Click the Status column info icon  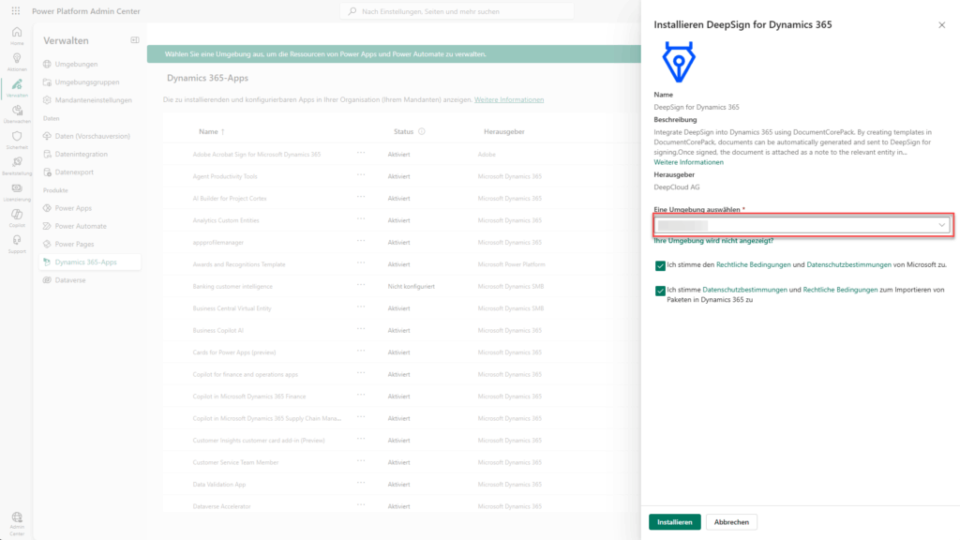coord(421,131)
